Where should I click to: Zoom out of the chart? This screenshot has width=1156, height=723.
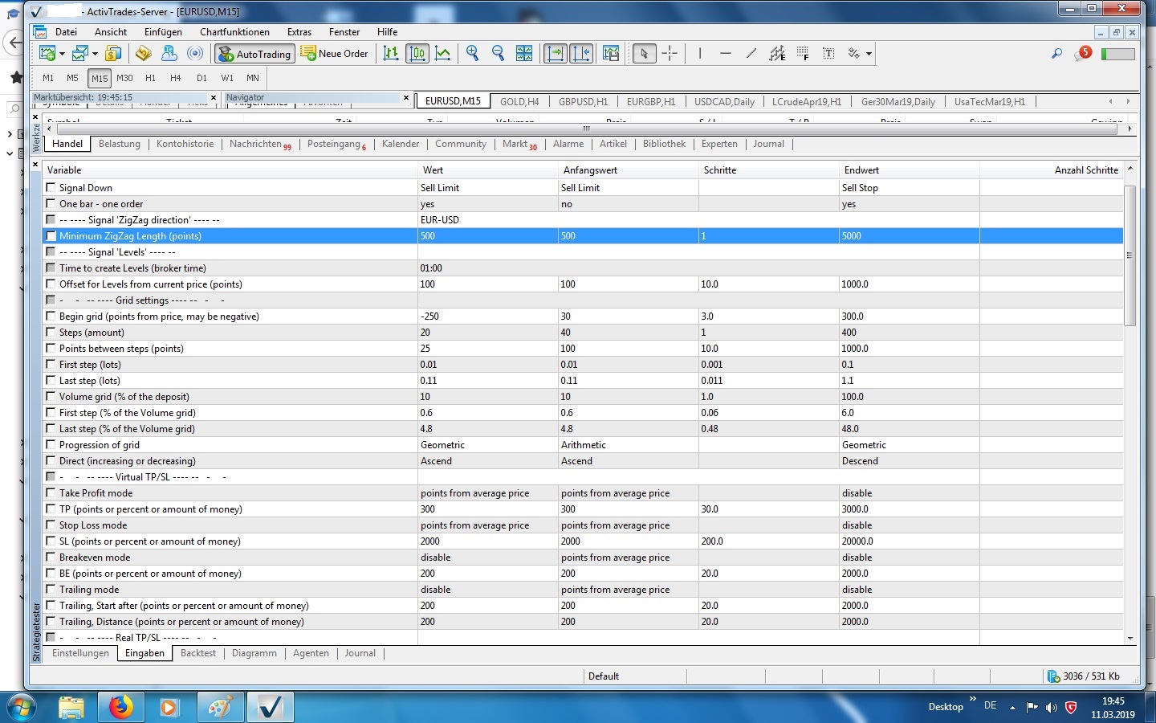pyautogui.click(x=498, y=53)
